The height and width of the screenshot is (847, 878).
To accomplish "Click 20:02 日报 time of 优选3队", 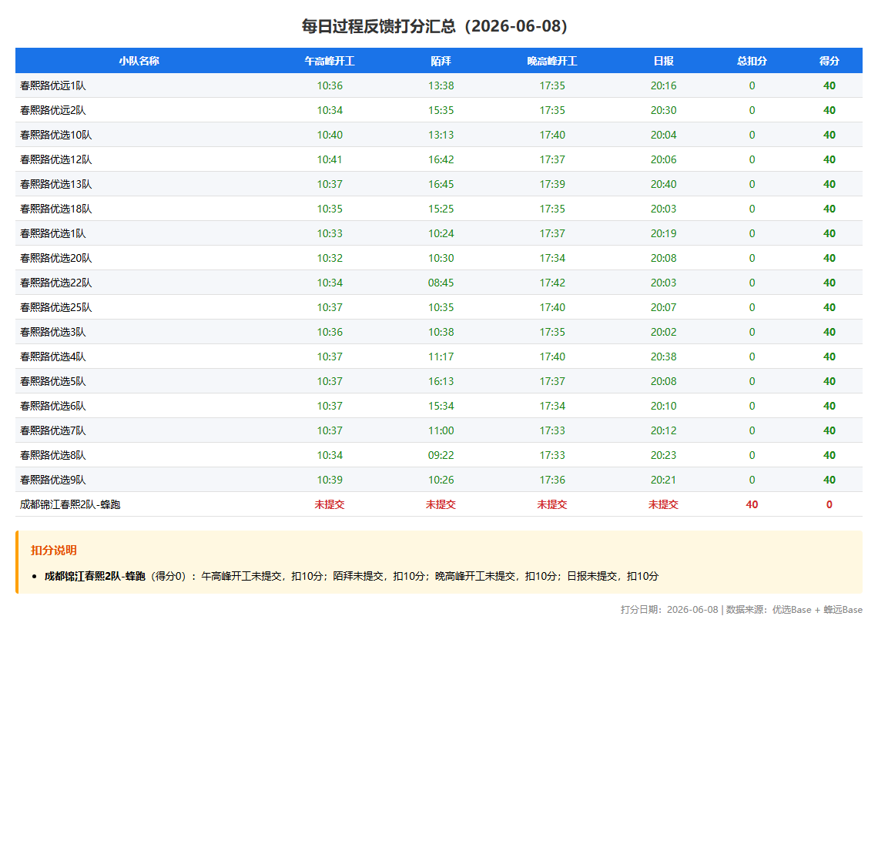I will [x=664, y=332].
